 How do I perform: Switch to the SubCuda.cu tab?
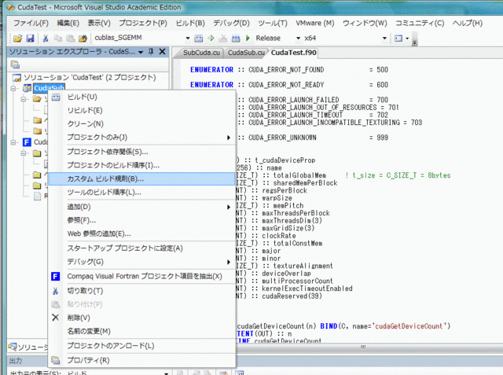tap(201, 53)
